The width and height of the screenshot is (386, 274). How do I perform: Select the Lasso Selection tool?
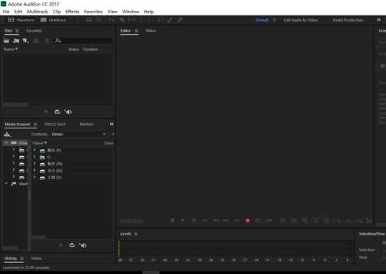pos(160,20)
